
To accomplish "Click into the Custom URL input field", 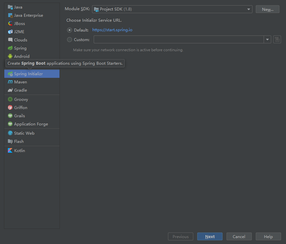I will (179, 39).
